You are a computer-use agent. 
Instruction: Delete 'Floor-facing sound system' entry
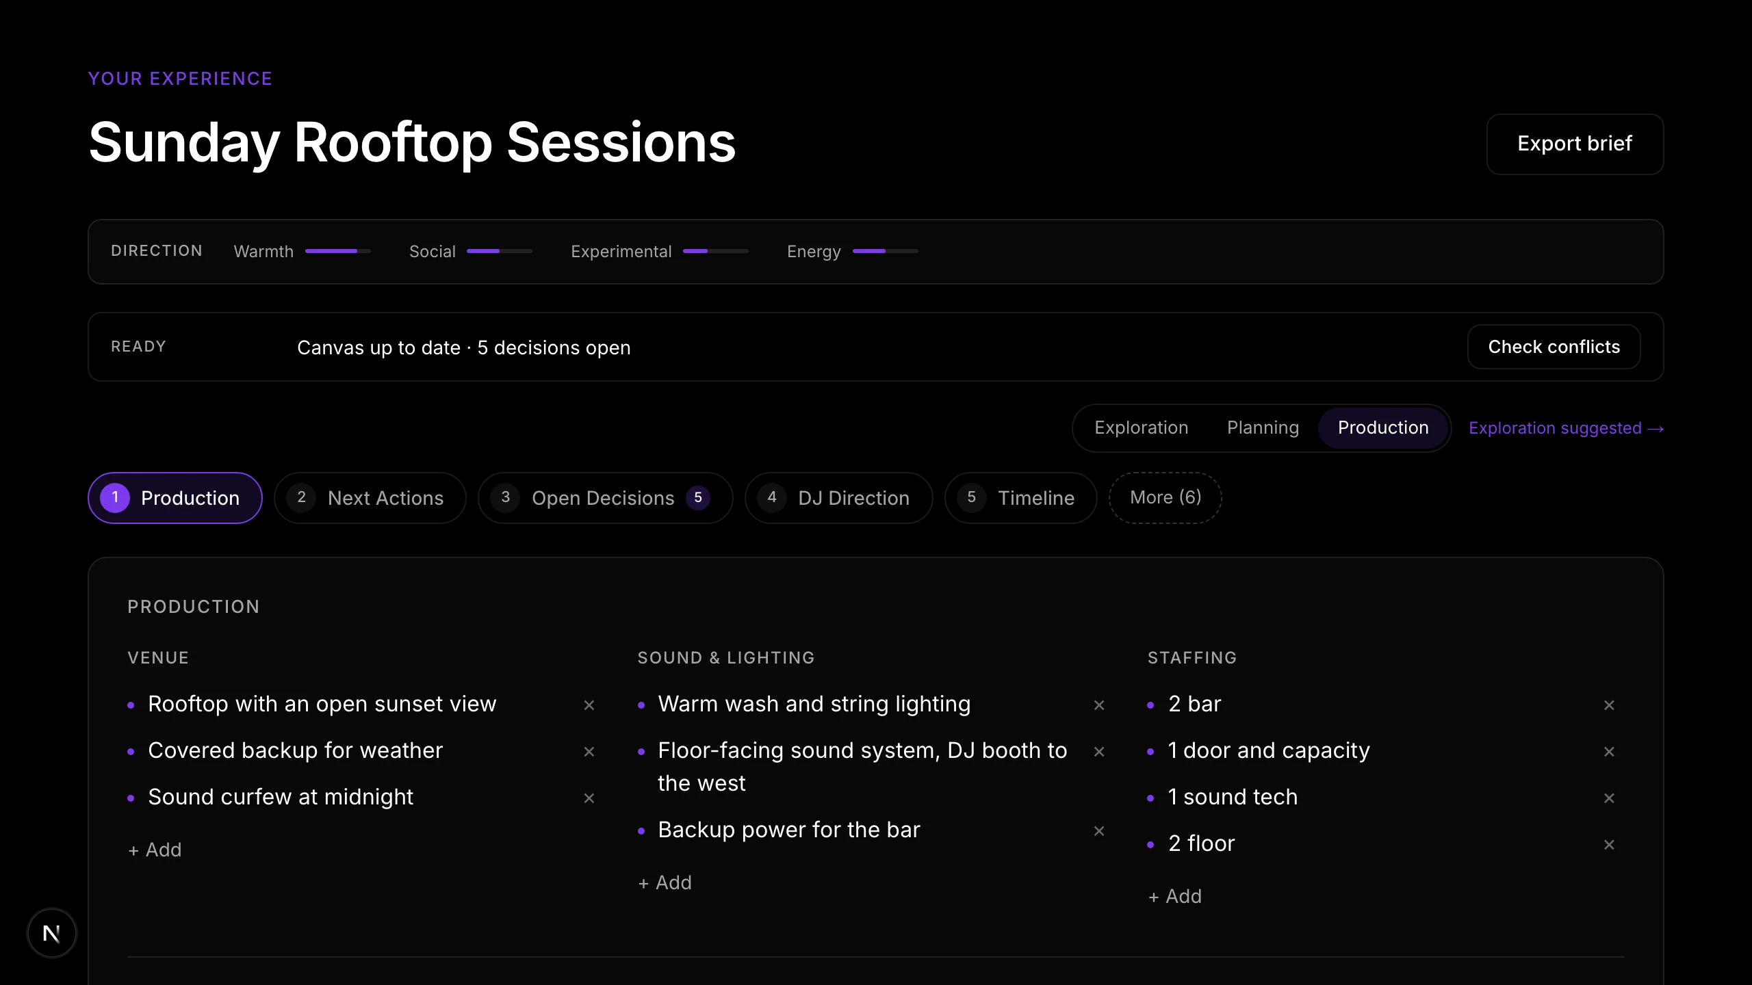(x=1099, y=751)
